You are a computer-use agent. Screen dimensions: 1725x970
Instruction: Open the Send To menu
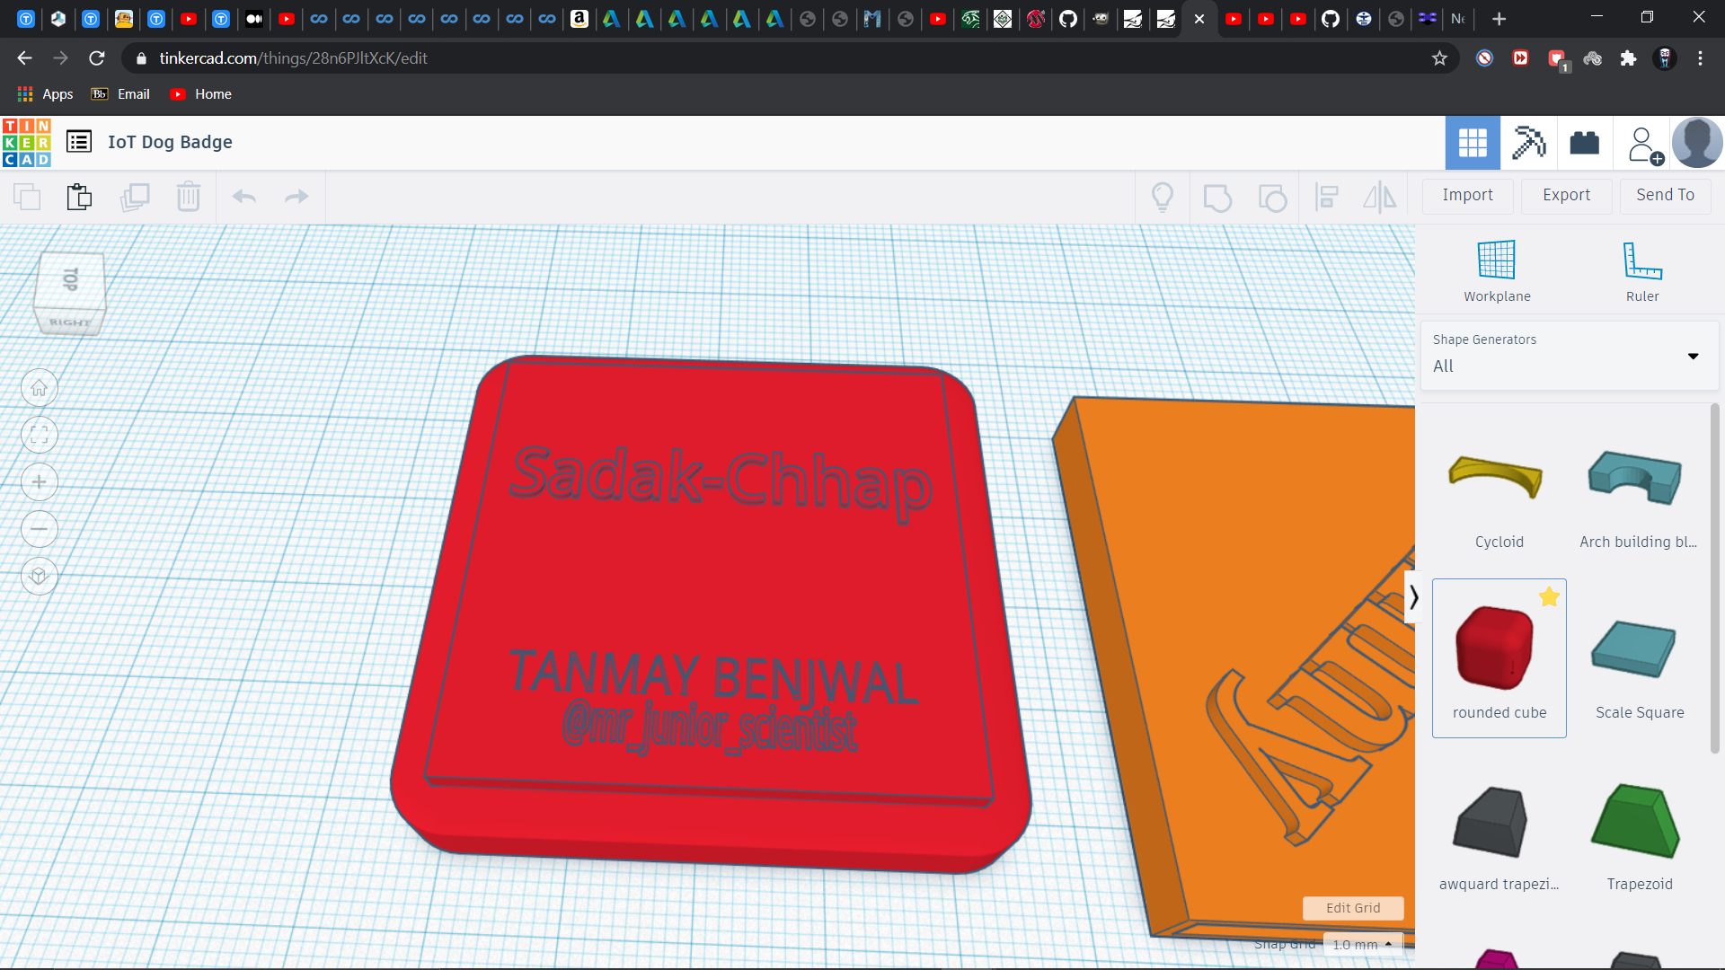click(1665, 195)
